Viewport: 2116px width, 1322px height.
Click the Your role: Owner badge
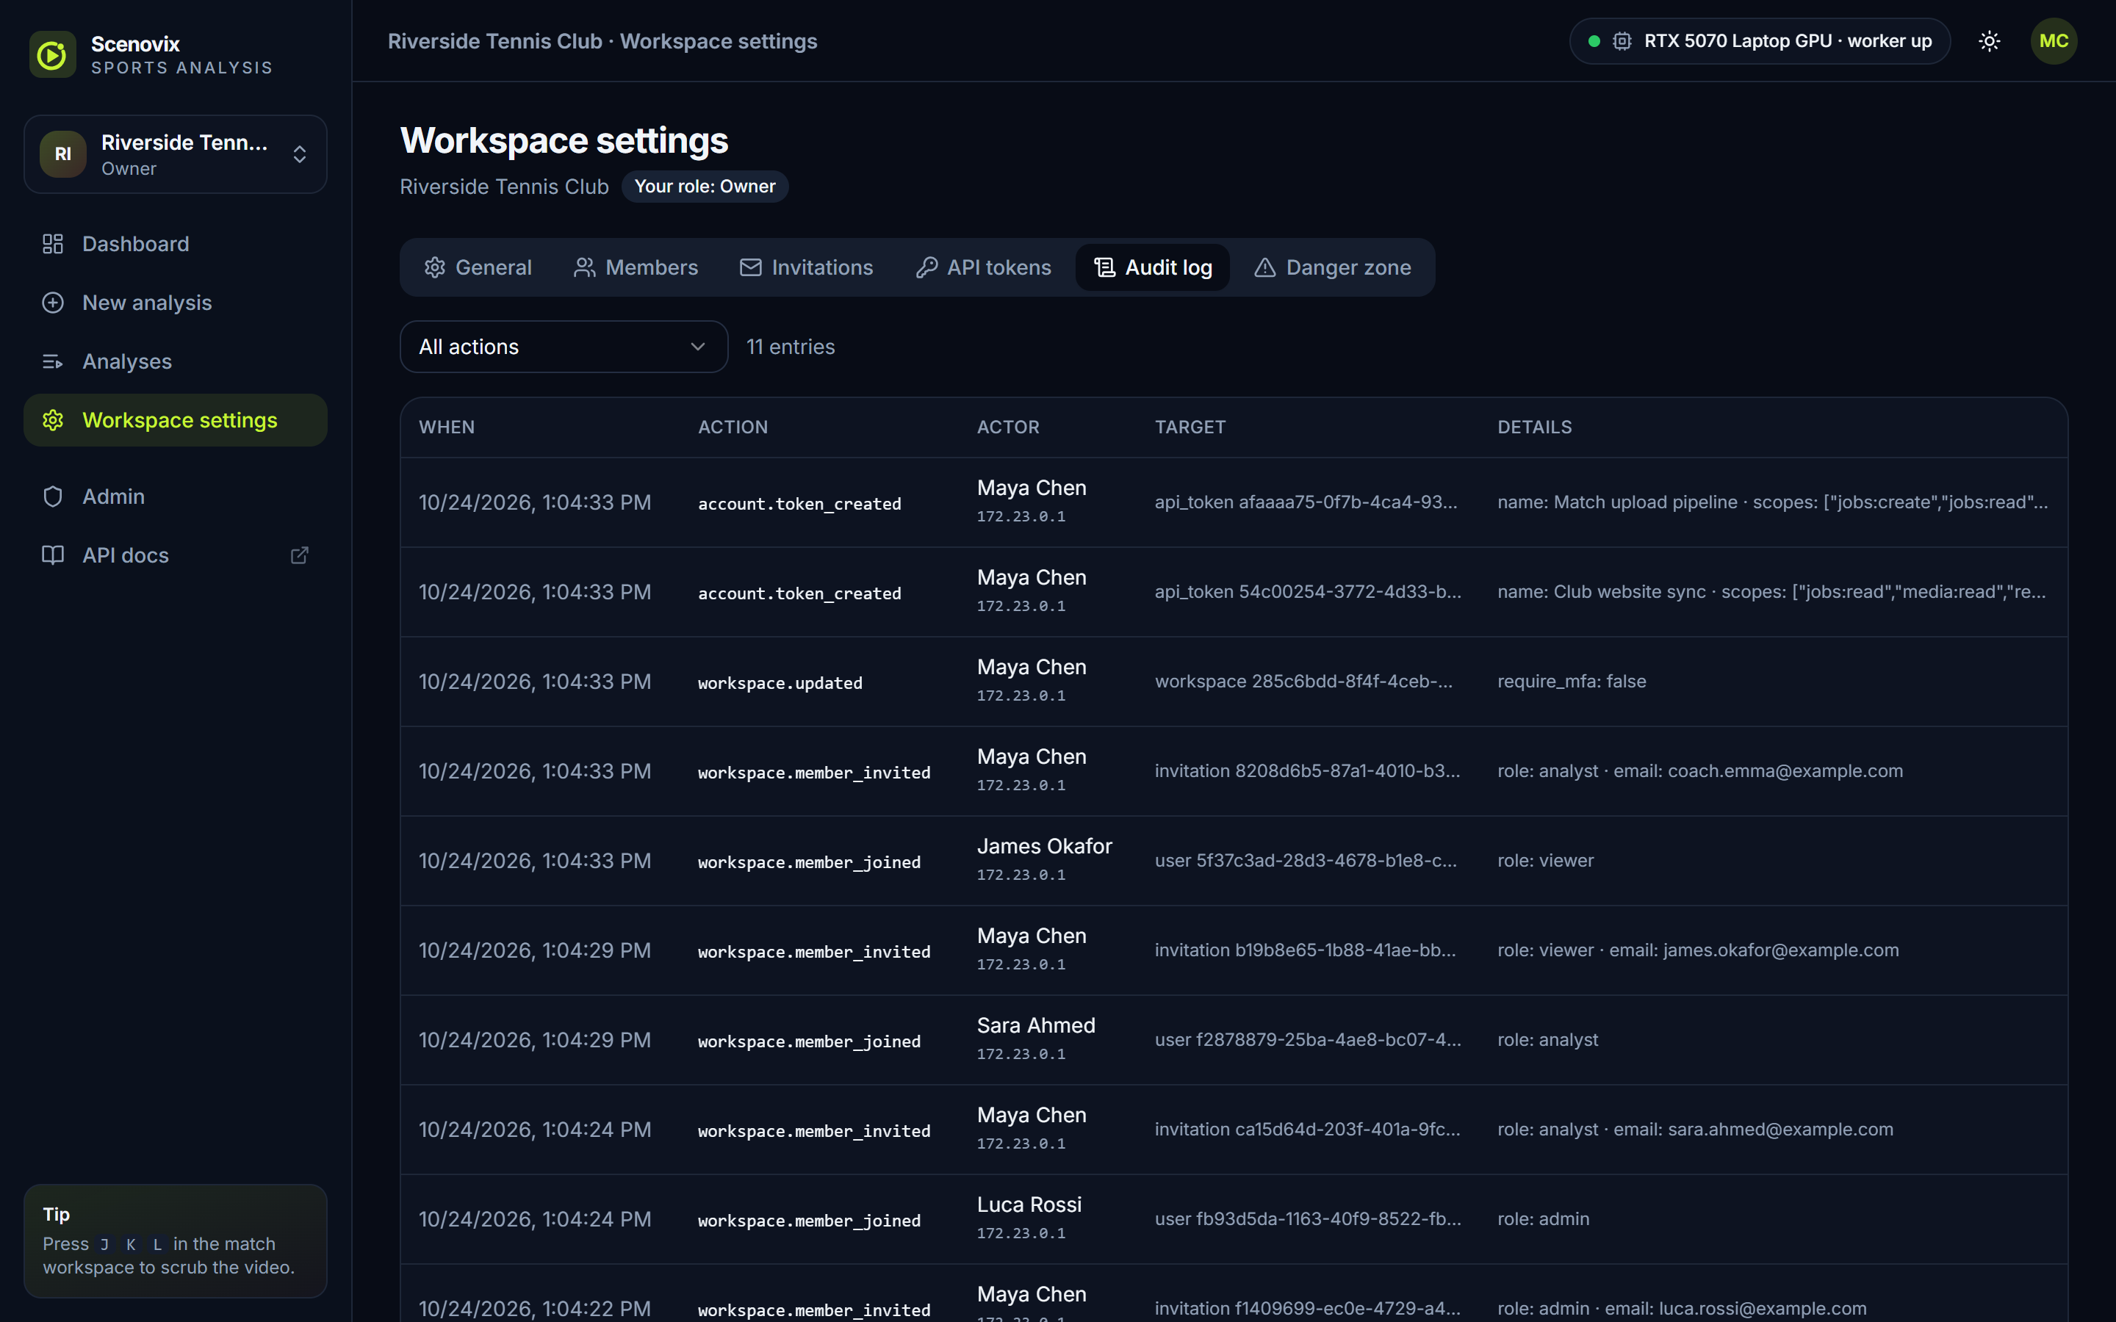tap(705, 187)
